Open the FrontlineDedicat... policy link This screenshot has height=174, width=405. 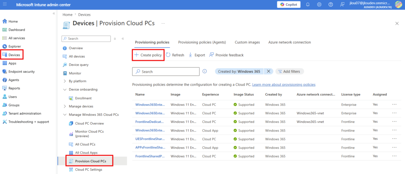150,122
